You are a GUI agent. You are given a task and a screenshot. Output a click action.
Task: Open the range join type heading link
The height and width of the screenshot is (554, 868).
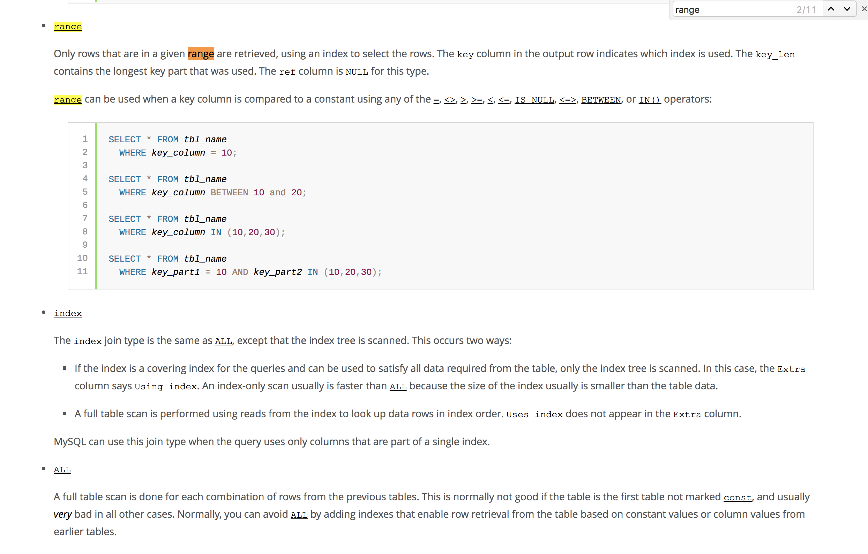[x=68, y=27]
